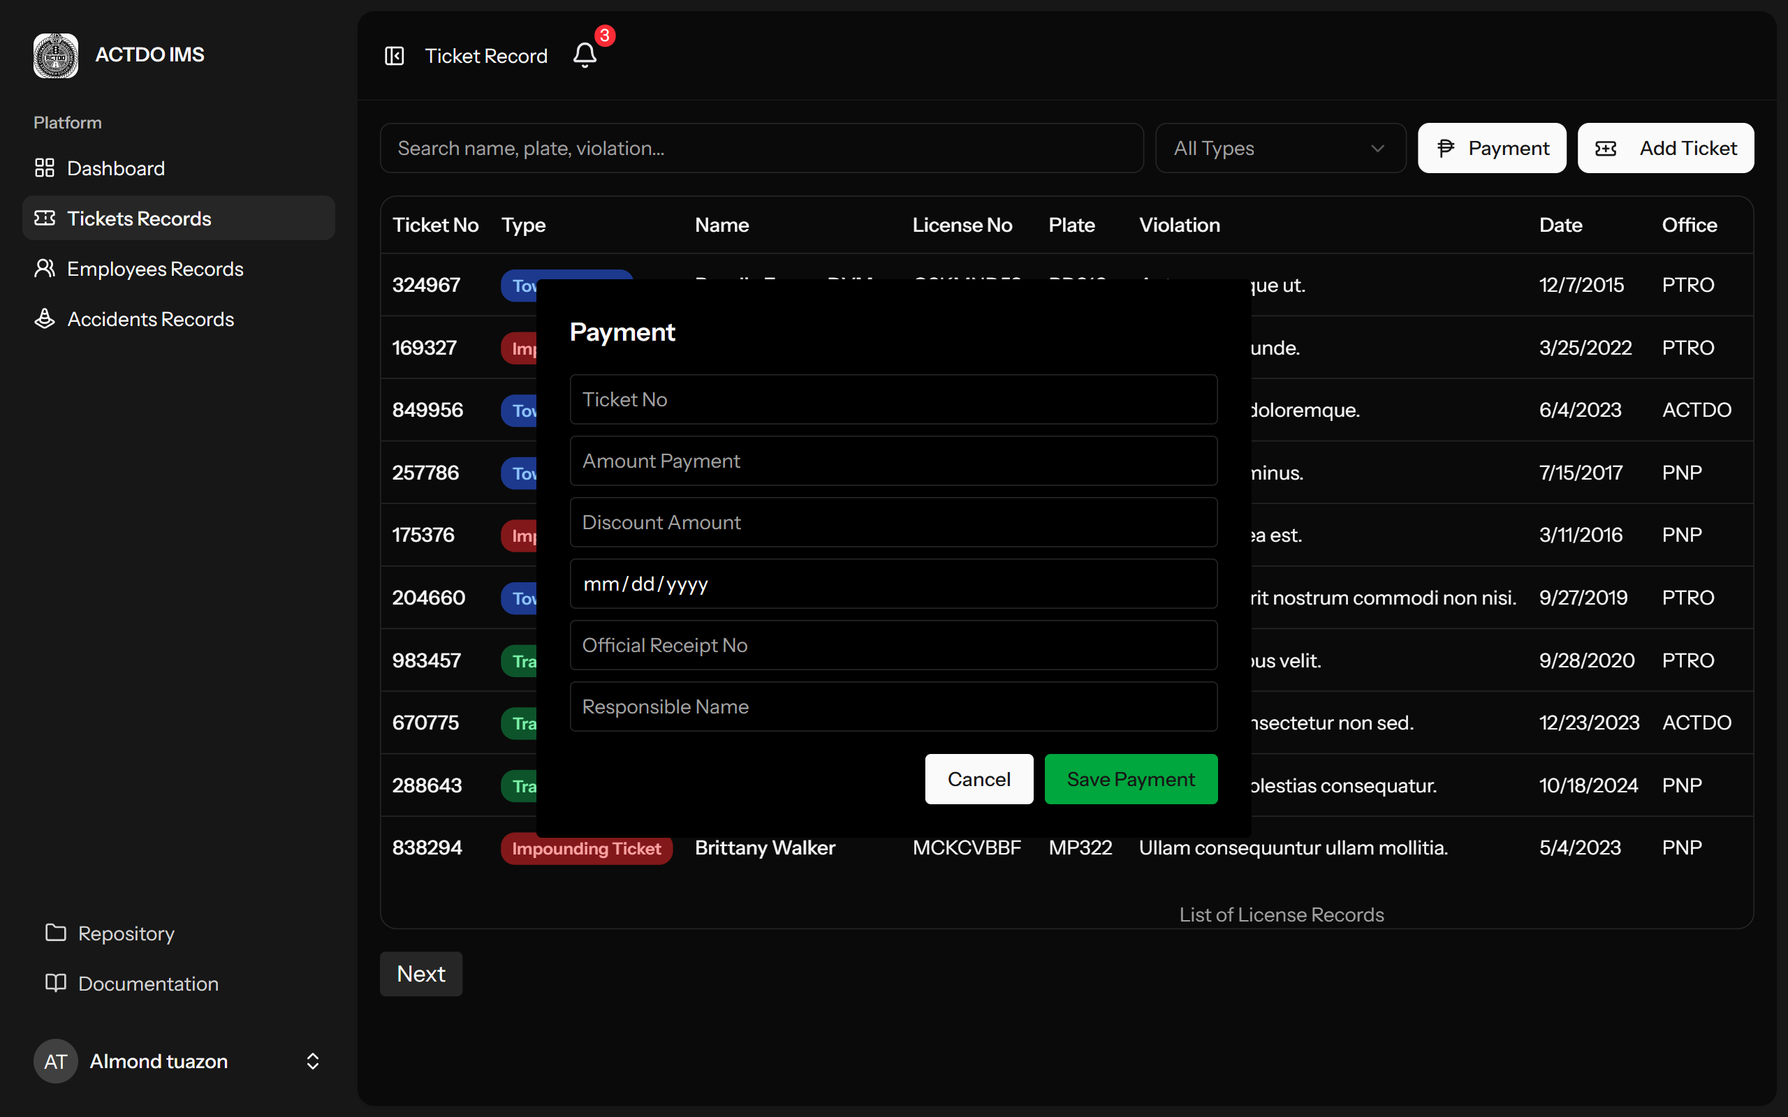Screen dimensions: 1788x1117
Task: Toggle the sidebar panel icon
Action: (x=394, y=56)
